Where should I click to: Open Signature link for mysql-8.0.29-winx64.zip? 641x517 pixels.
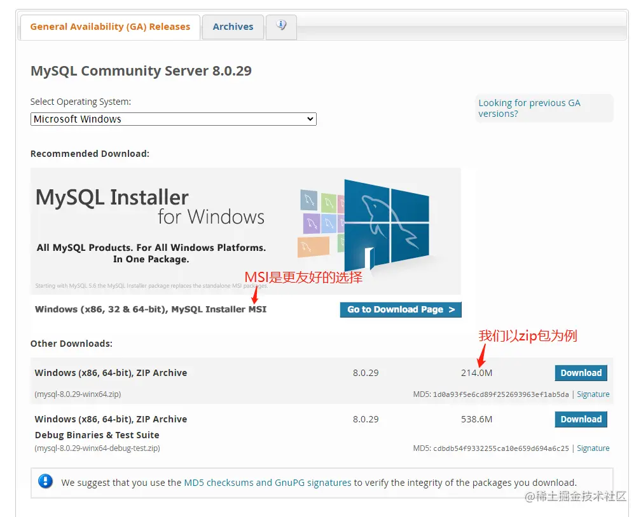point(593,394)
